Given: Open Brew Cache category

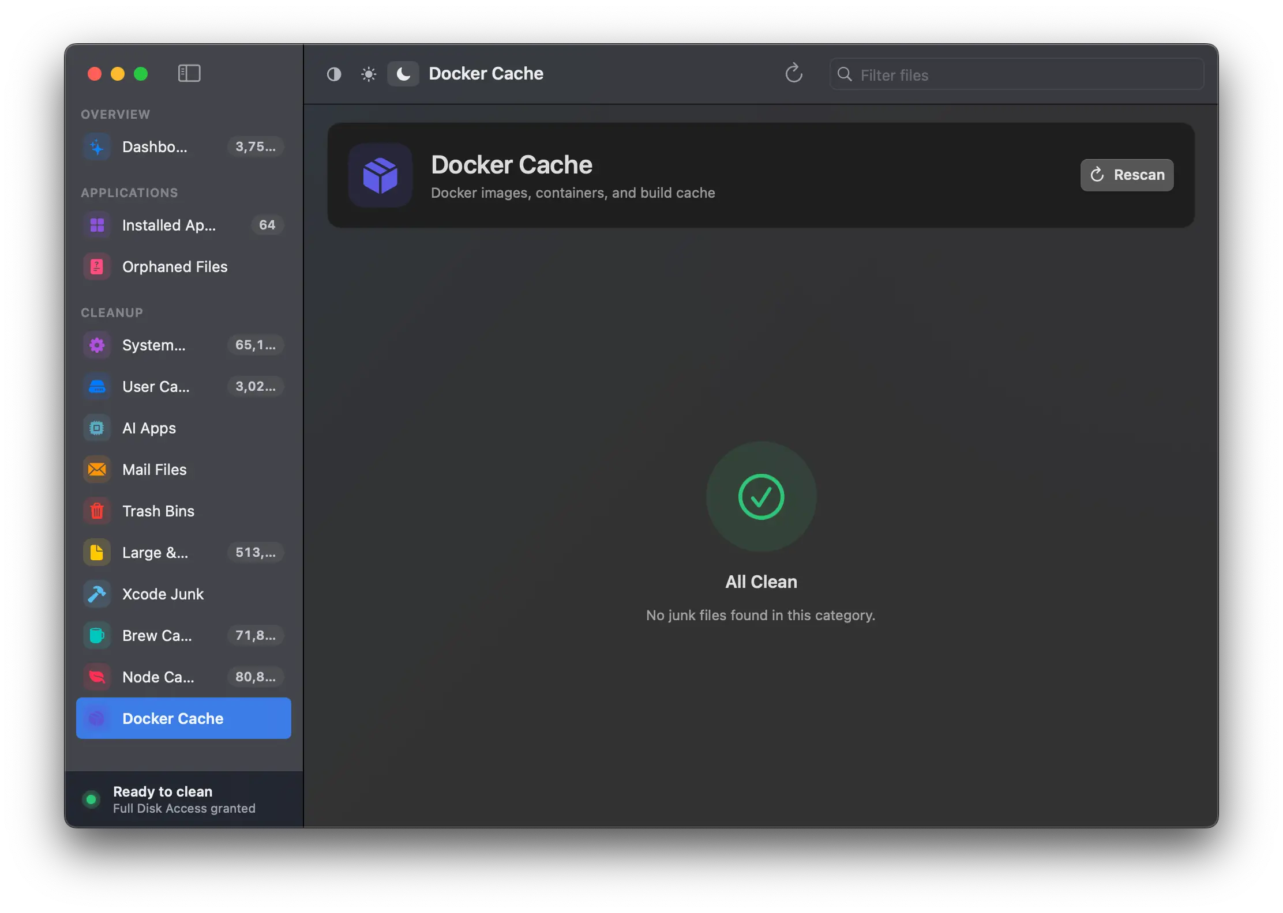Looking at the screenshot, I should pos(183,635).
